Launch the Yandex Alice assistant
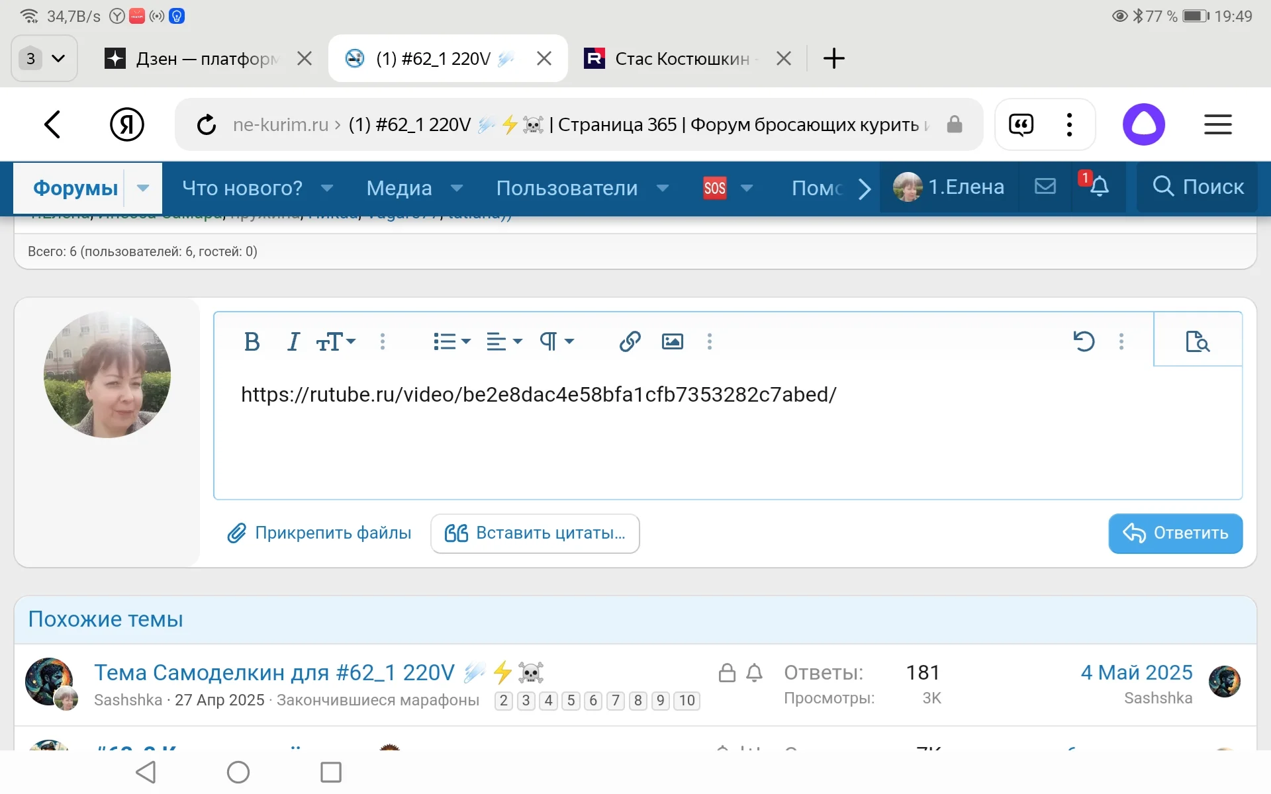 tap(1144, 124)
